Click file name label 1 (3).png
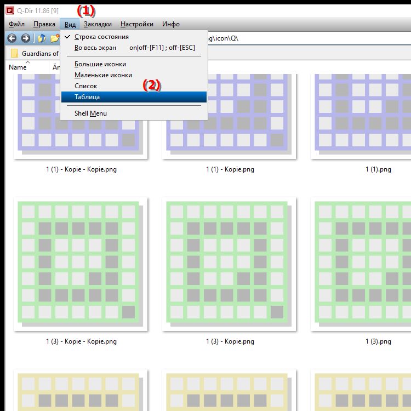 pyautogui.click(x=378, y=341)
